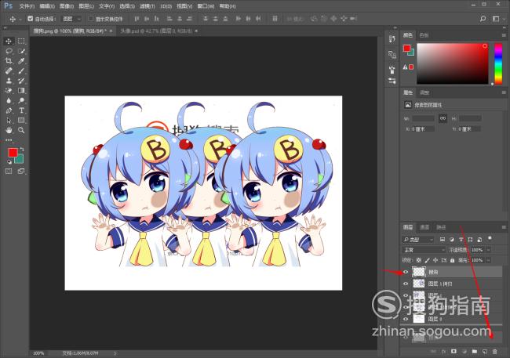Click the red foreground color swatch in toolbox
The image size is (510, 358).
[x=13, y=153]
